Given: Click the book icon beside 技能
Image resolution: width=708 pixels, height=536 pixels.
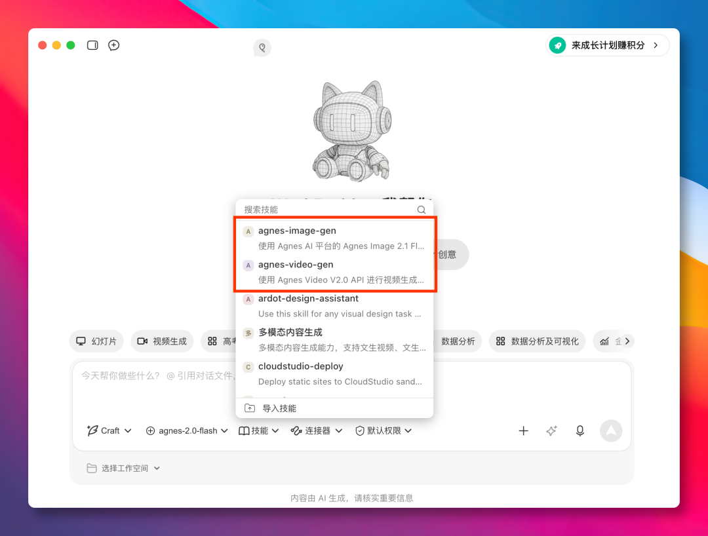Looking at the screenshot, I should tap(244, 431).
